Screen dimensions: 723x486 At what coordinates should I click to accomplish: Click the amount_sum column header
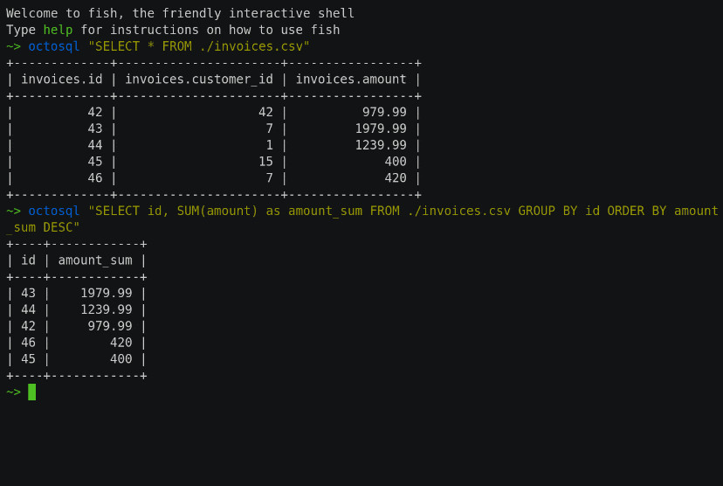(95, 260)
